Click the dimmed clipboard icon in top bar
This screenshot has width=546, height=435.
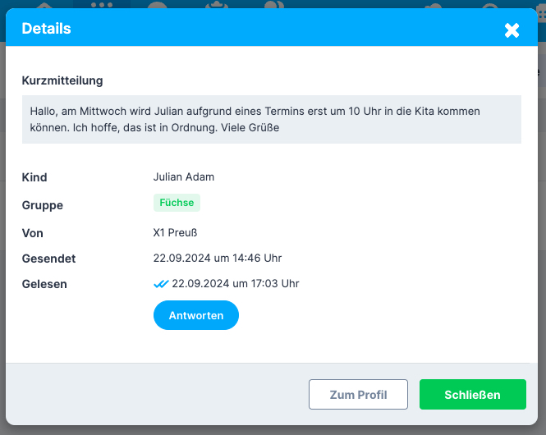pyautogui.click(x=217, y=5)
